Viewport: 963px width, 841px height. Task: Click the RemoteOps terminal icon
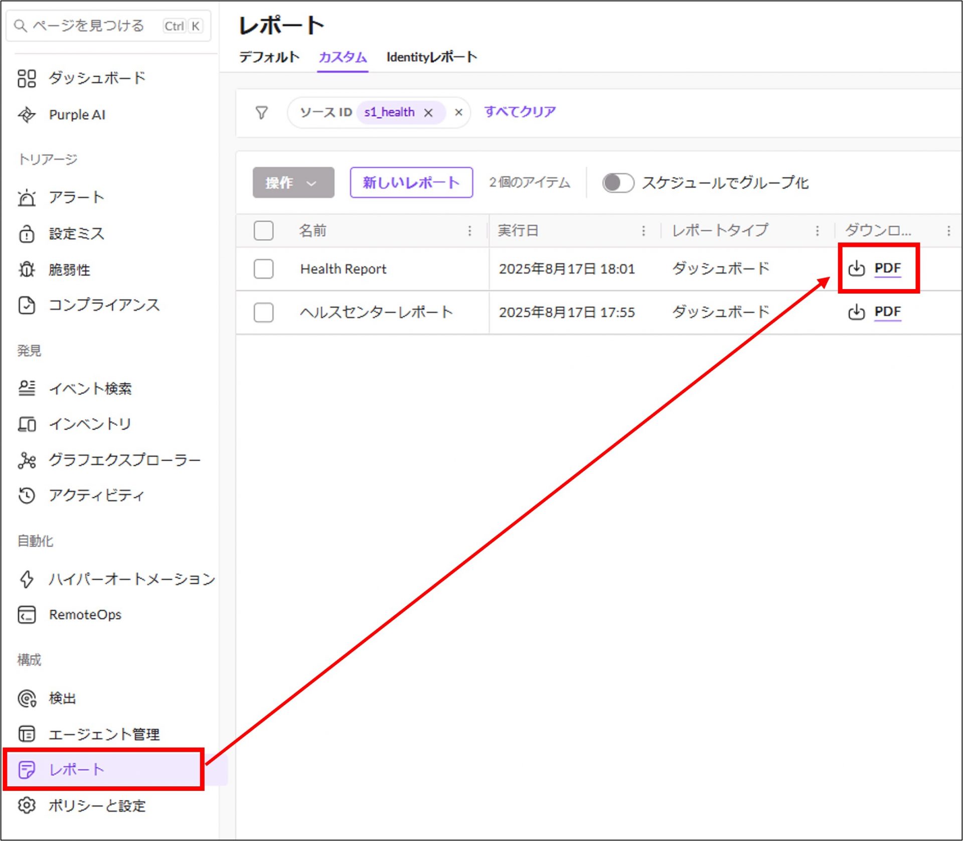[27, 615]
